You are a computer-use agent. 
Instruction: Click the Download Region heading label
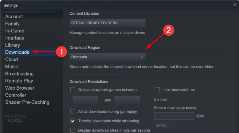pyautogui.click(x=85, y=48)
